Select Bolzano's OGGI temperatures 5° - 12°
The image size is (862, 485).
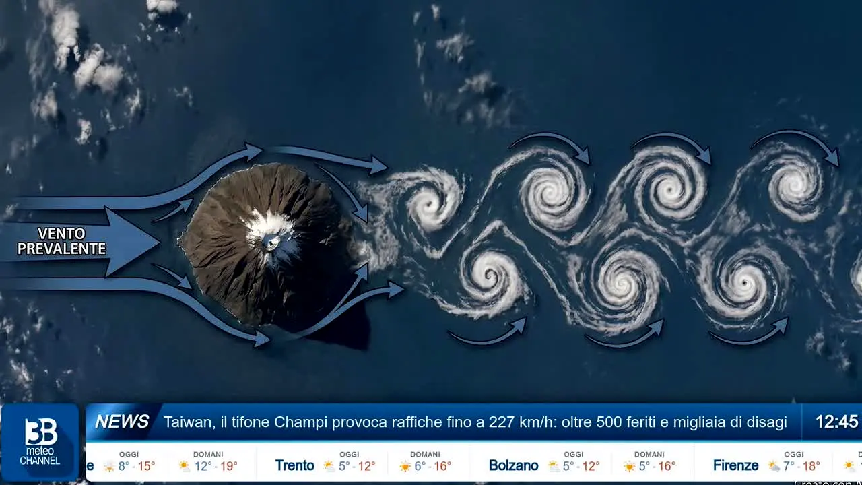(582, 466)
